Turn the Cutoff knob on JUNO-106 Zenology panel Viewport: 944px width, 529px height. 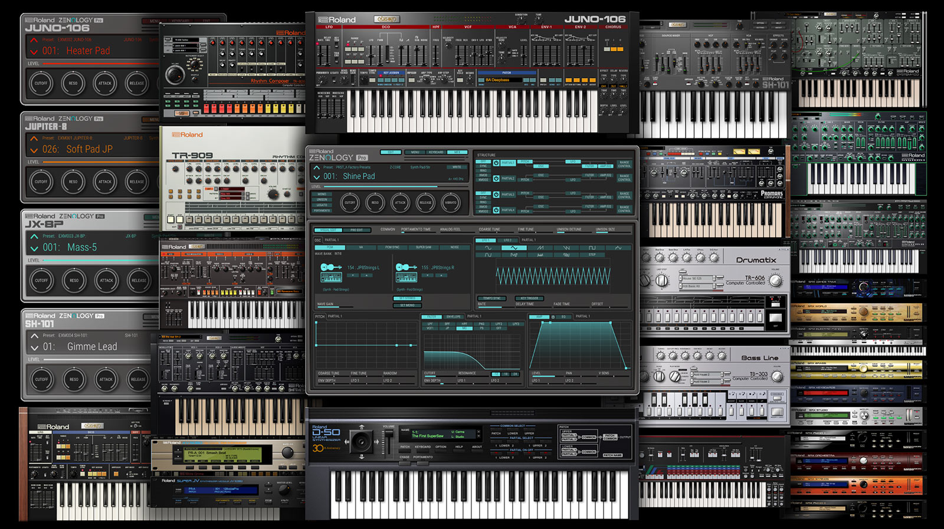tap(41, 83)
